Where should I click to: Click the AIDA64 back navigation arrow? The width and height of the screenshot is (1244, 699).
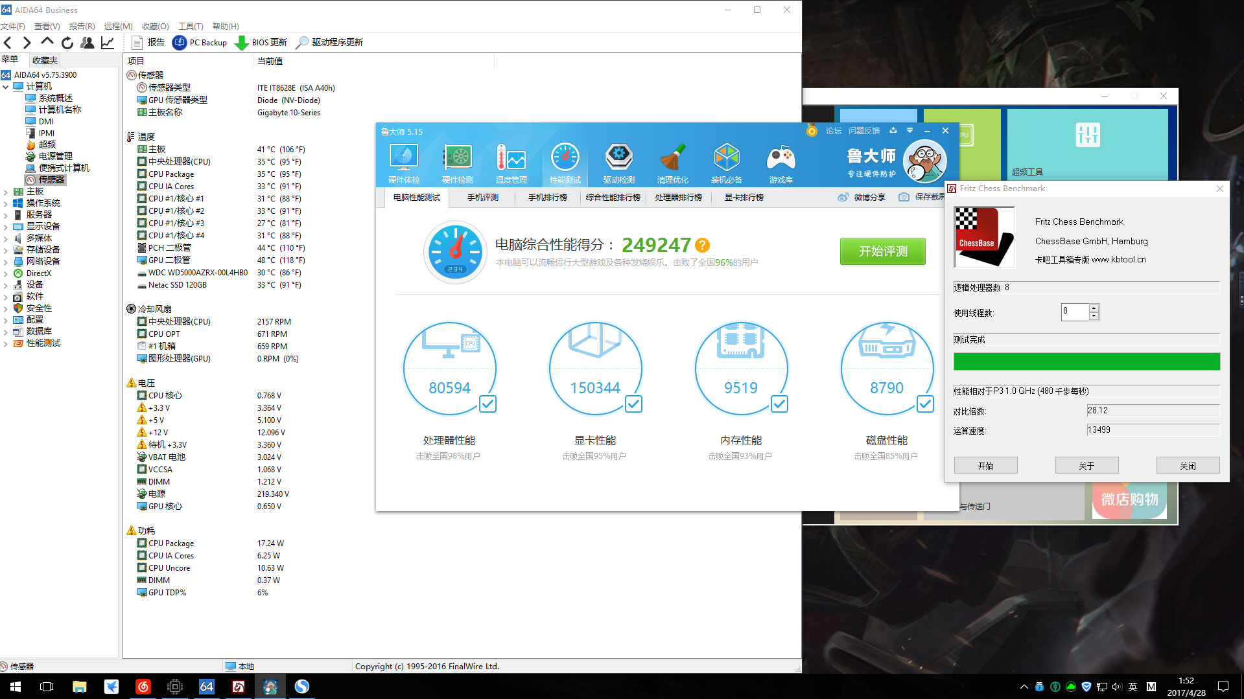(x=8, y=43)
